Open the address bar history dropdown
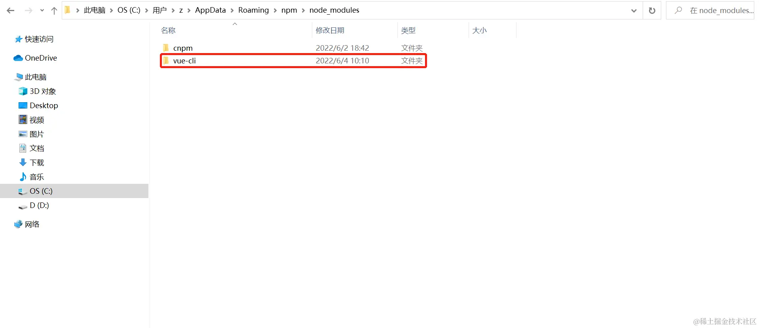The height and width of the screenshot is (328, 759). point(634,11)
